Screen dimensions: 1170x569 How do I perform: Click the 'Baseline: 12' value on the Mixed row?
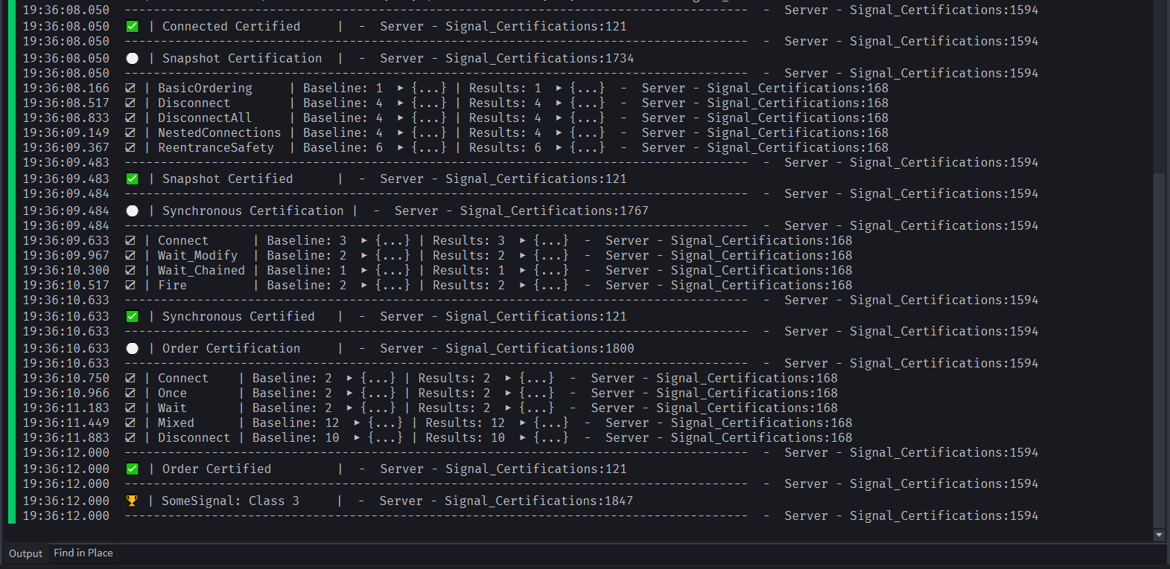coord(296,422)
